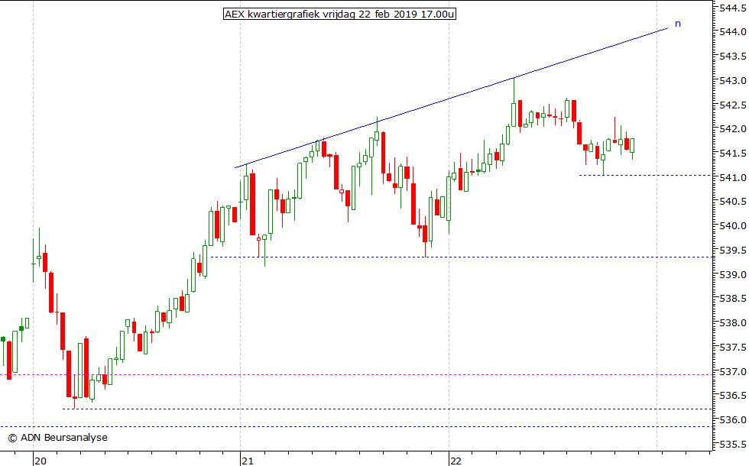Pick the 539.5 price axis label
Screen dimensions: 749x466
point(733,251)
